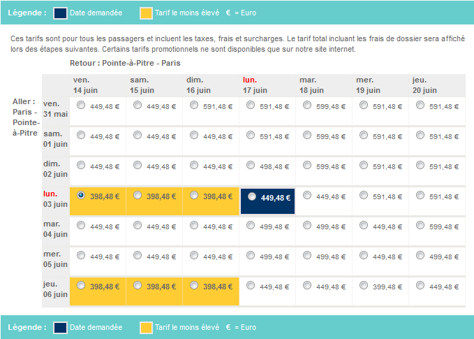This screenshot has height=339, width=474.
Task: Select 06 juin / 15 juin lowest fare radio
Action: coord(138,285)
